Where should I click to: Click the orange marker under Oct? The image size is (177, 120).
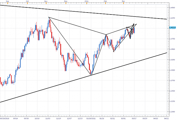click(x=27, y=3)
